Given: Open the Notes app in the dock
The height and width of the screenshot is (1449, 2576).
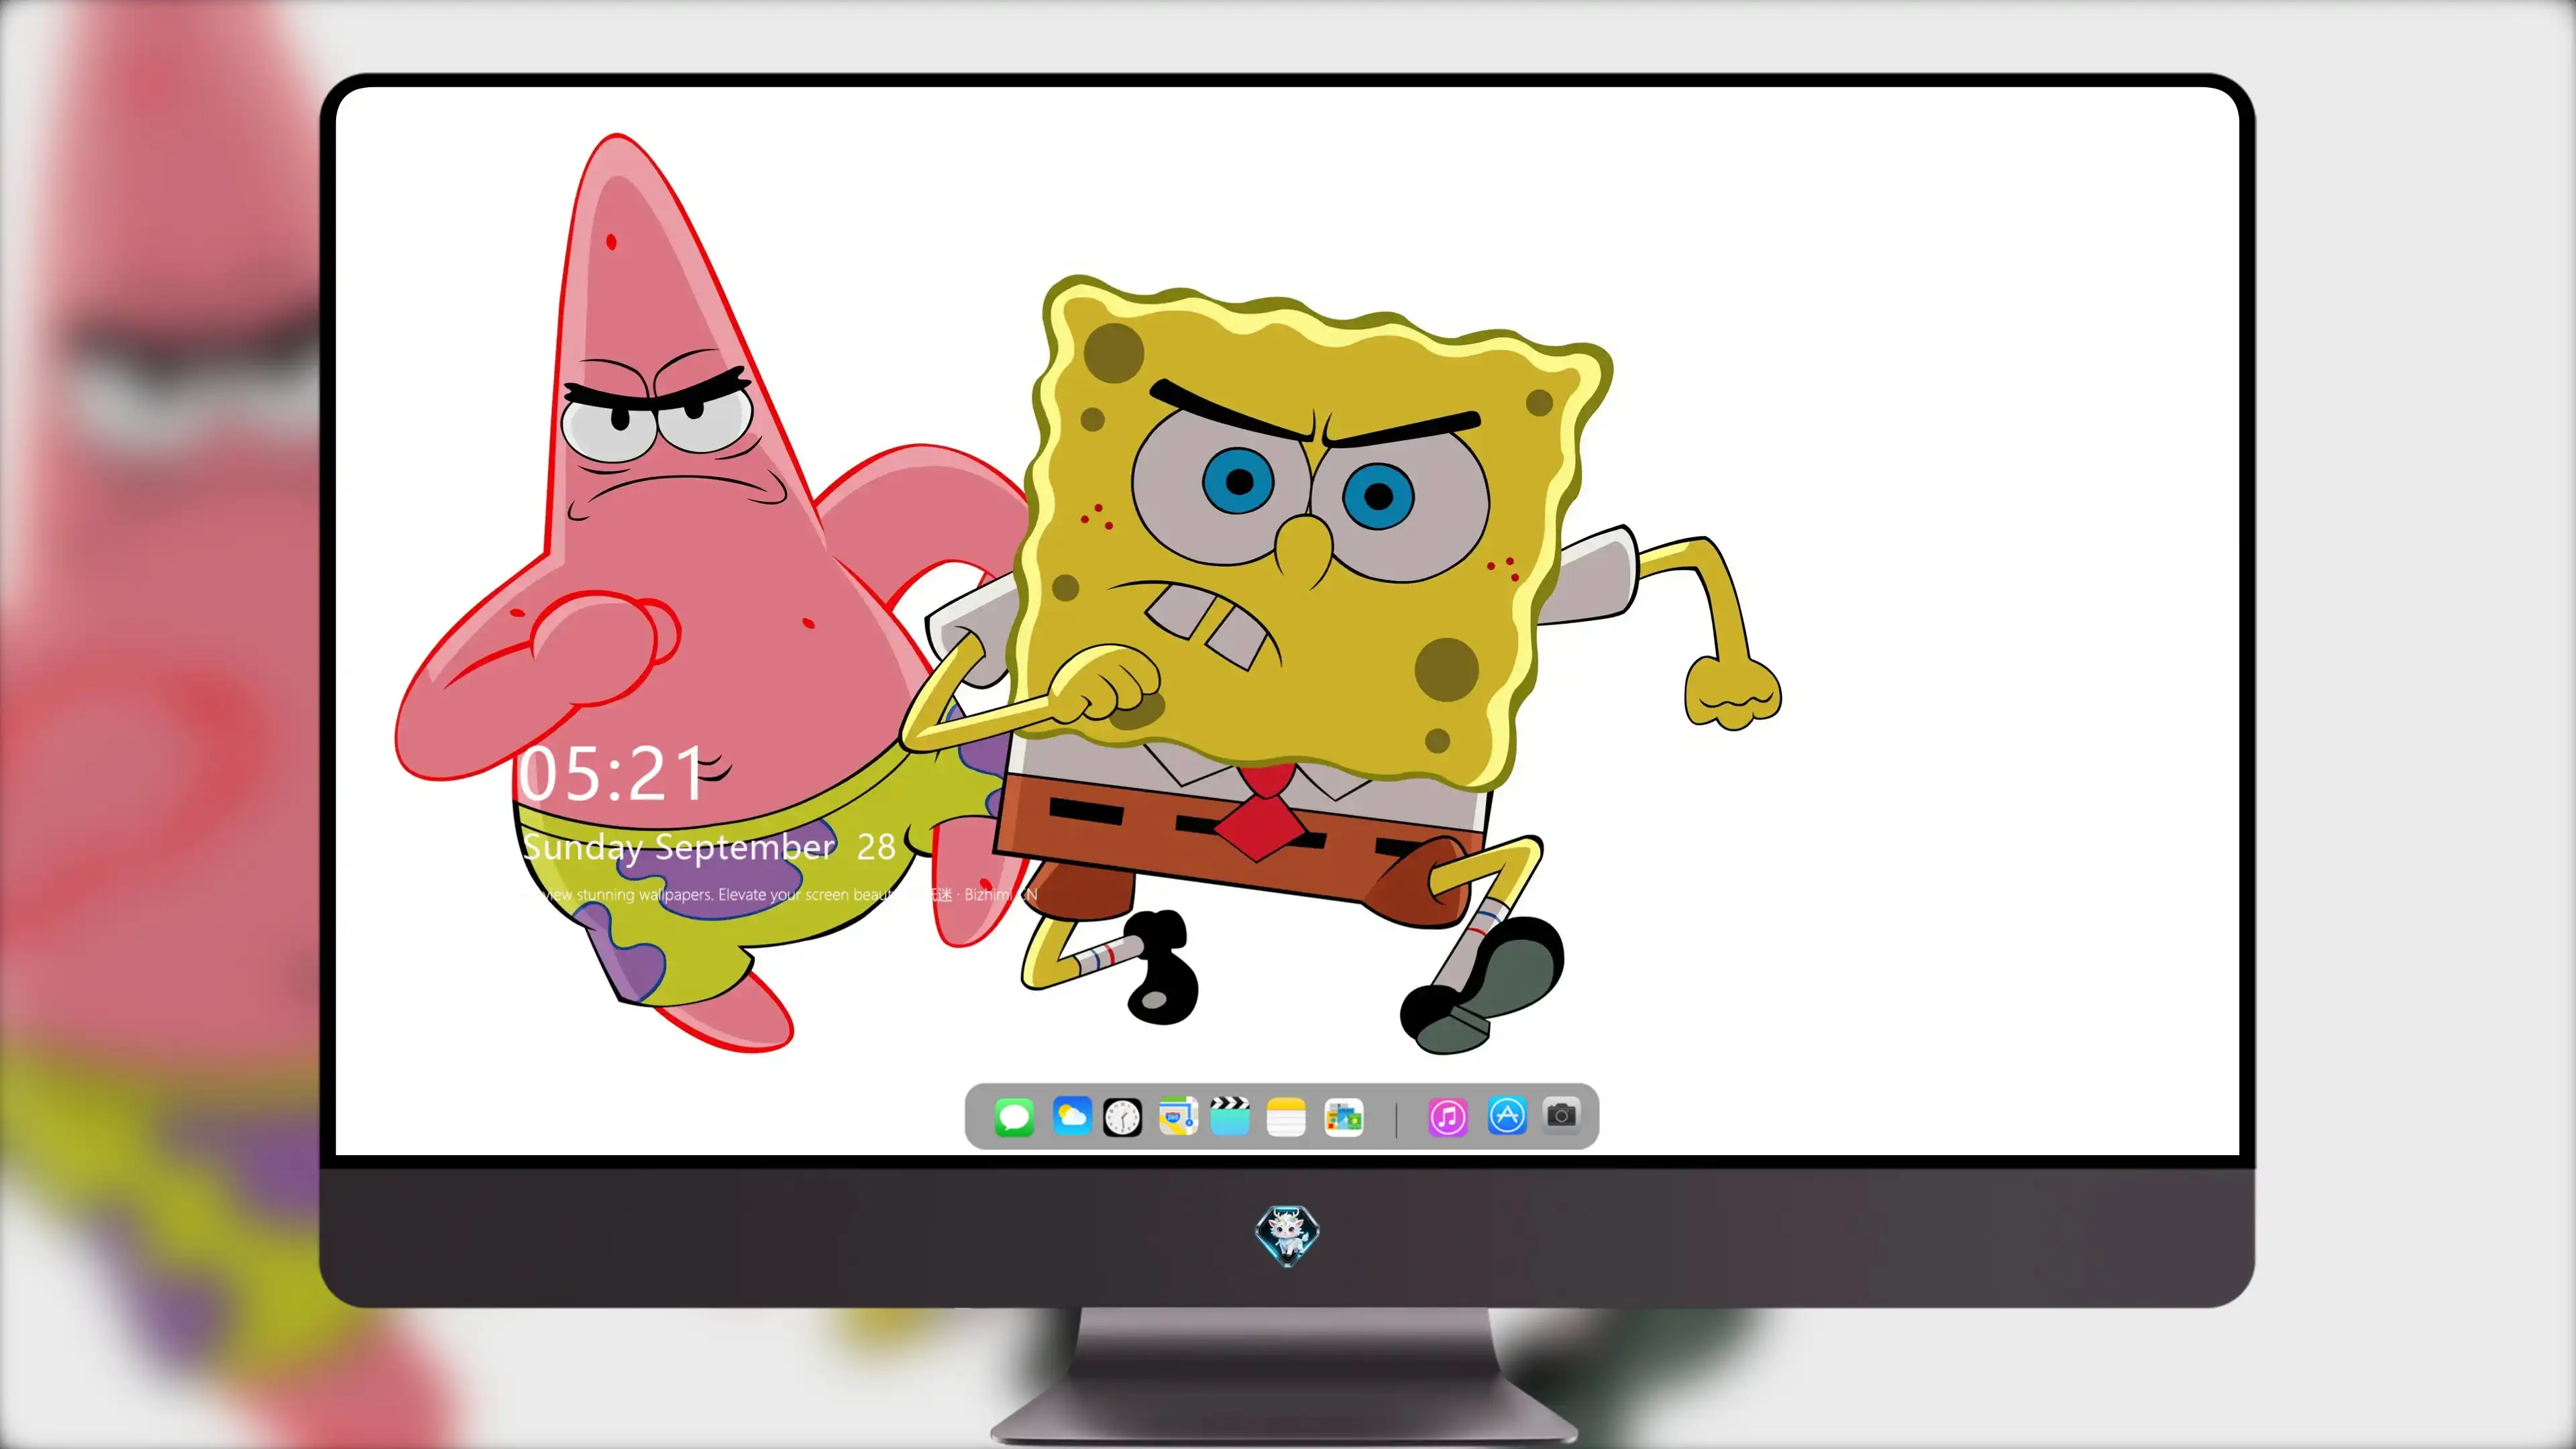Looking at the screenshot, I should pos(1286,1116).
